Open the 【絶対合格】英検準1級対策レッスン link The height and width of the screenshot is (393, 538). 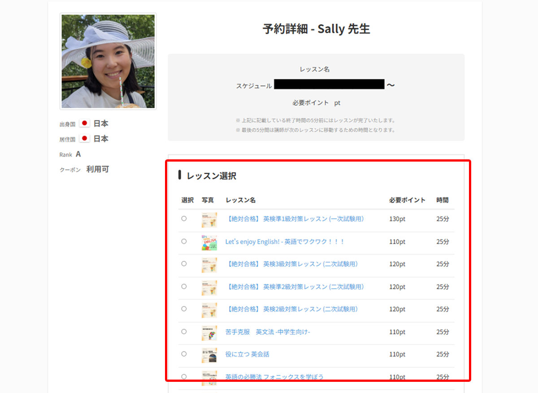click(295, 219)
